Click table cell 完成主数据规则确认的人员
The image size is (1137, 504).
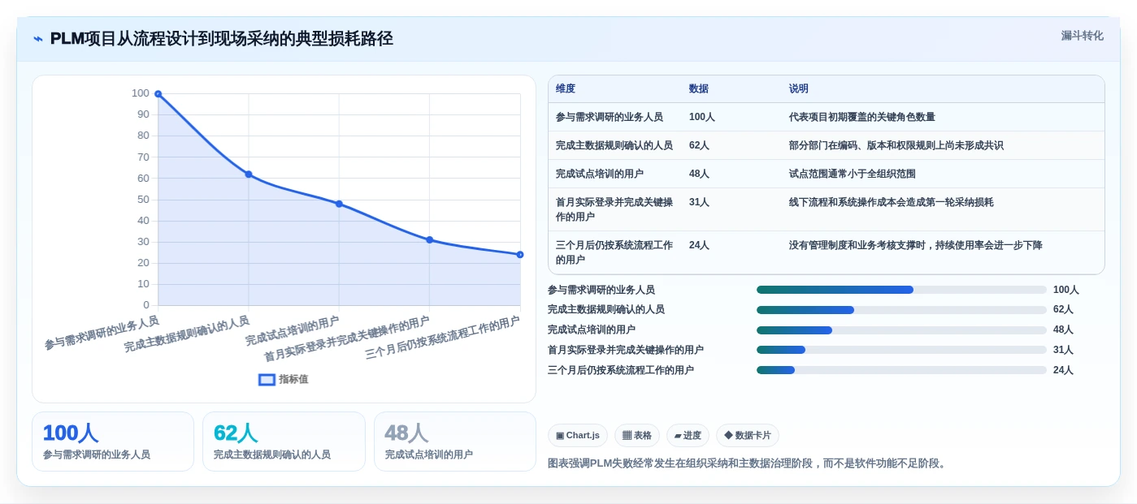(x=614, y=145)
